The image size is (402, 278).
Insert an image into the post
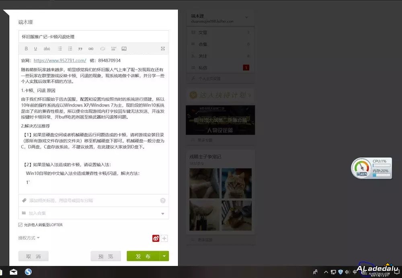click(124, 48)
